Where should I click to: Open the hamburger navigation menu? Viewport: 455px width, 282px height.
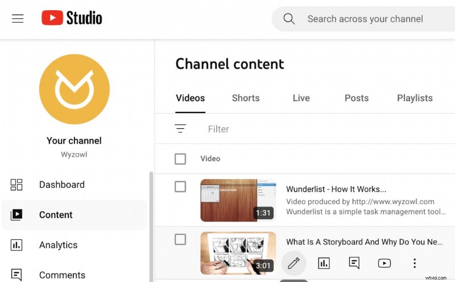coord(18,19)
